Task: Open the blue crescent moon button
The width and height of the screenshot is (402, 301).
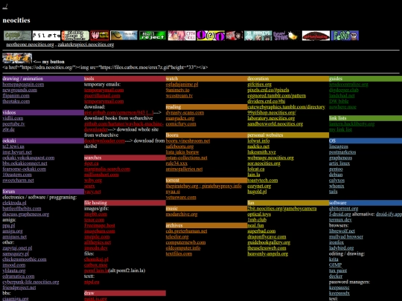Action: coord(124,36)
